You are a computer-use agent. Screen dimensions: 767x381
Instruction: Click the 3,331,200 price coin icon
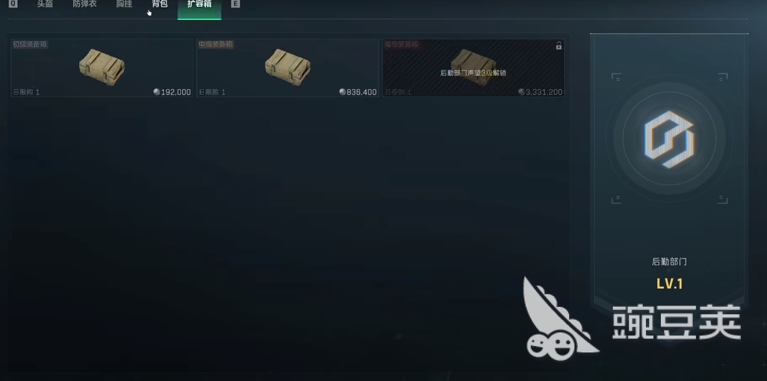pyautogui.click(x=521, y=92)
